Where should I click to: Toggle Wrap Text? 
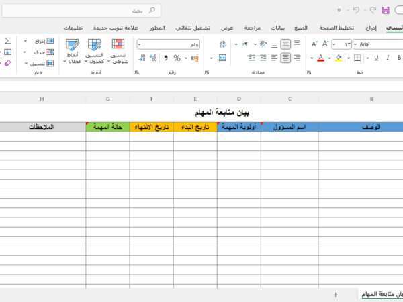click(223, 44)
